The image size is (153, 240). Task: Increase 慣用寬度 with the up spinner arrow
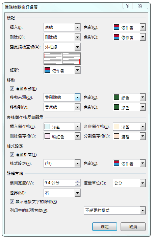[78, 181]
